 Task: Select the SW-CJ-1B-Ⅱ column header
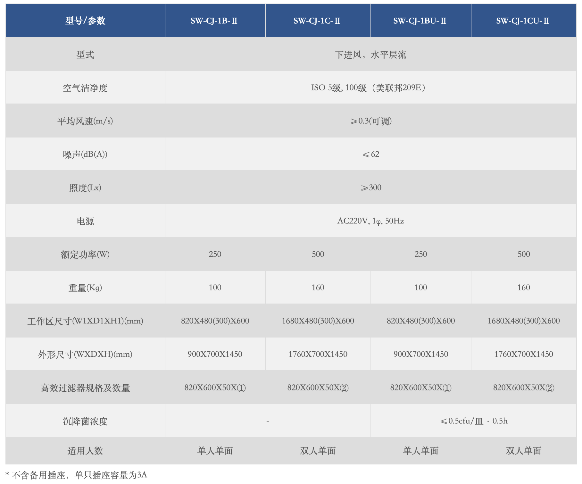click(215, 21)
